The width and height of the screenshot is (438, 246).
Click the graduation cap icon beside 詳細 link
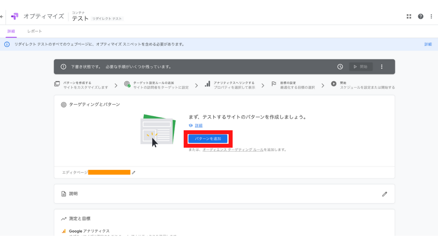click(191, 126)
